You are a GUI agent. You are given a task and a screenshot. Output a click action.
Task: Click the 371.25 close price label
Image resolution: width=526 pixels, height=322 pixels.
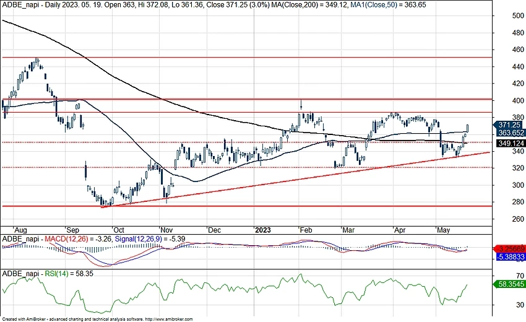[x=508, y=125]
